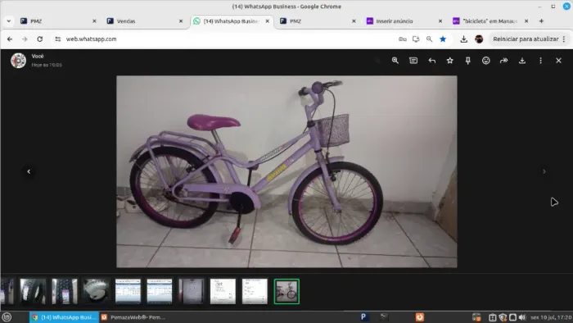This screenshot has width=573, height=323.
Task: Reply to this photo using the reply arrow
Action: 431,61
